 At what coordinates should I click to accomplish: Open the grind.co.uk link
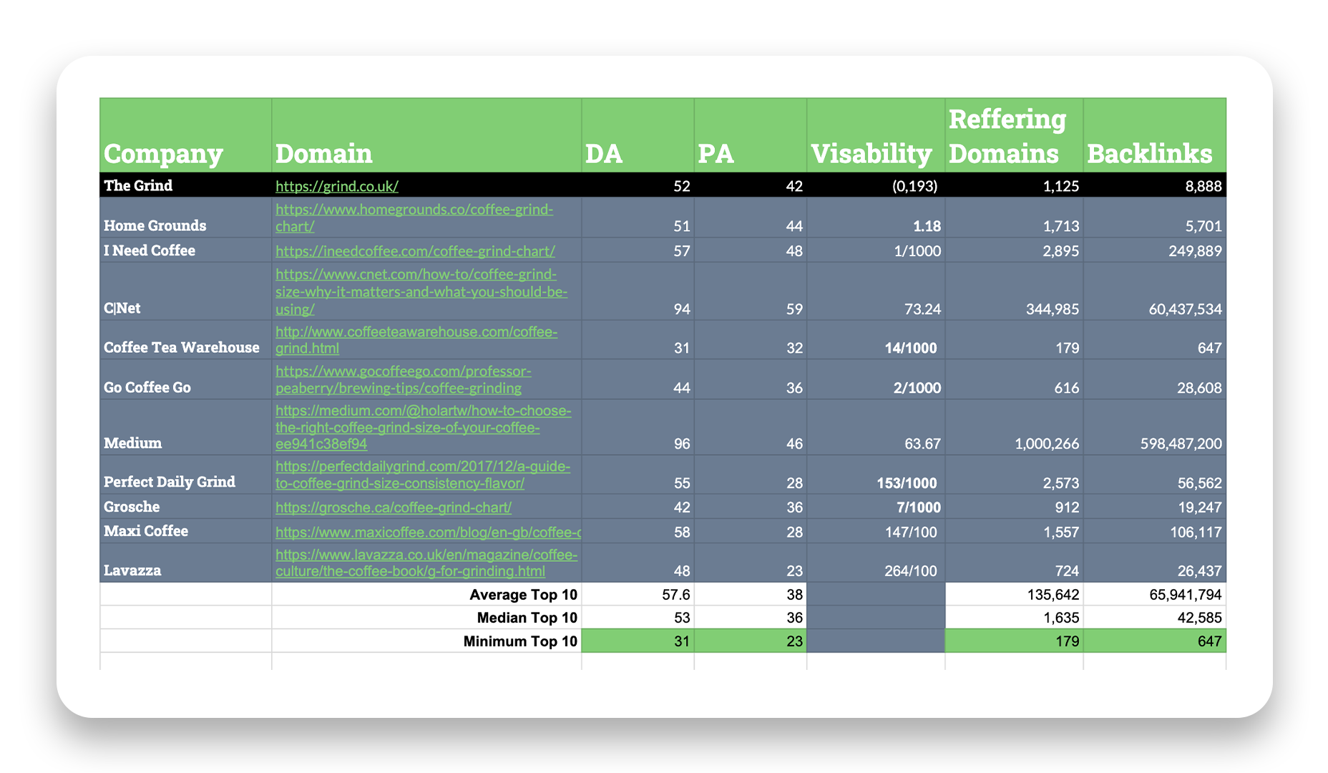[x=336, y=186]
